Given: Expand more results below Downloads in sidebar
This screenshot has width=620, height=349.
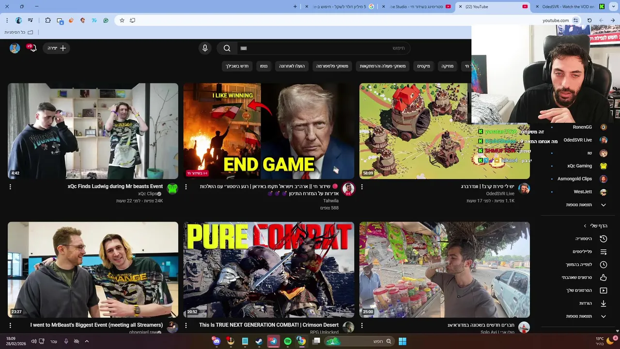Looking at the screenshot, I should pyautogui.click(x=578, y=317).
